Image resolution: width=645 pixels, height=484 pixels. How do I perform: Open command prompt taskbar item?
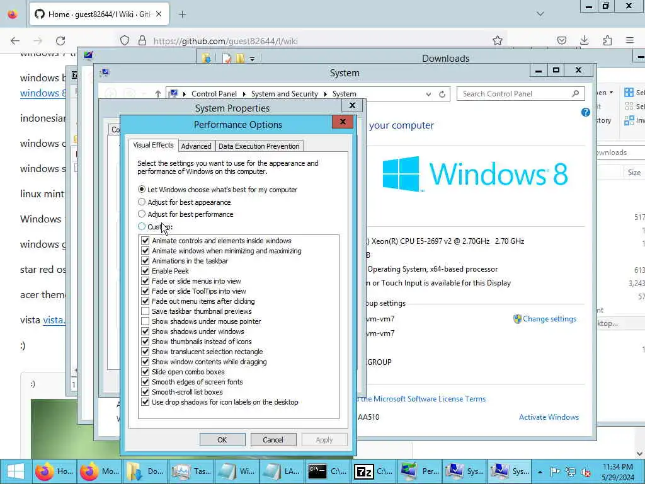[328, 471]
